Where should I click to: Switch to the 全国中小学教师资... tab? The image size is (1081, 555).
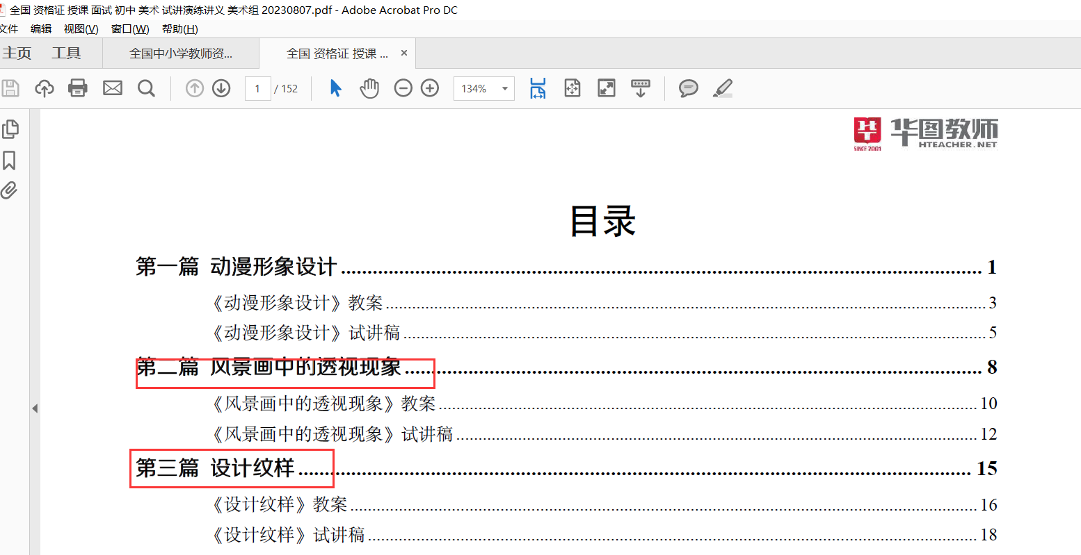pos(181,53)
